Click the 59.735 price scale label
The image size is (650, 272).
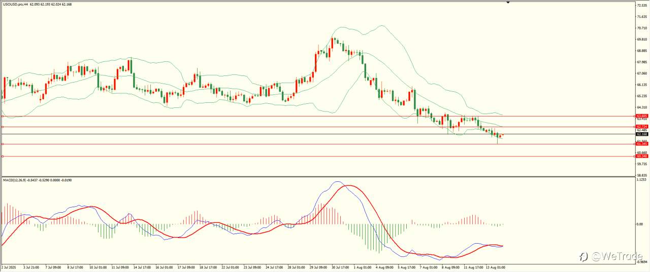coord(642,164)
